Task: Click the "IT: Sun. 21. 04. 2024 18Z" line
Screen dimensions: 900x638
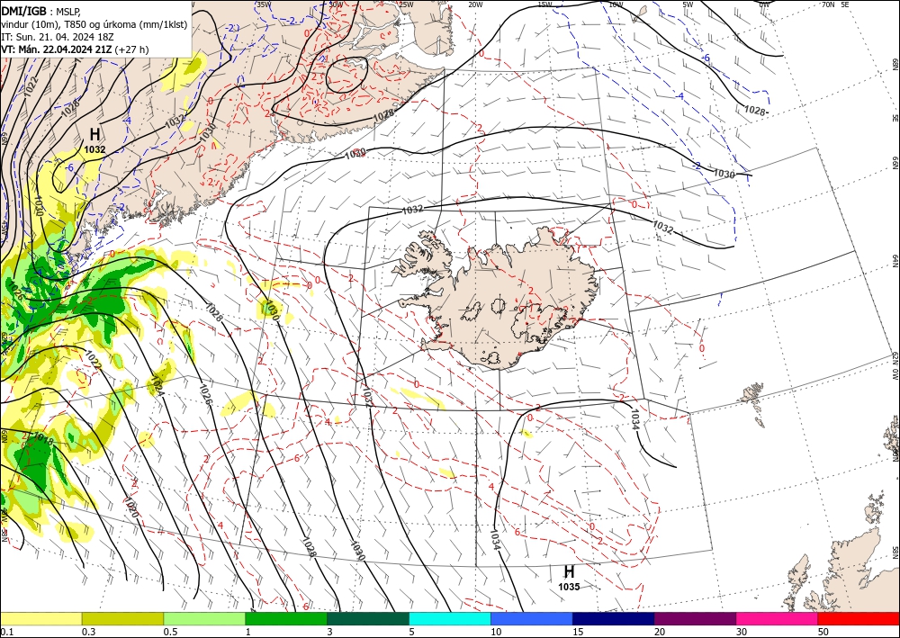Action: (58, 37)
